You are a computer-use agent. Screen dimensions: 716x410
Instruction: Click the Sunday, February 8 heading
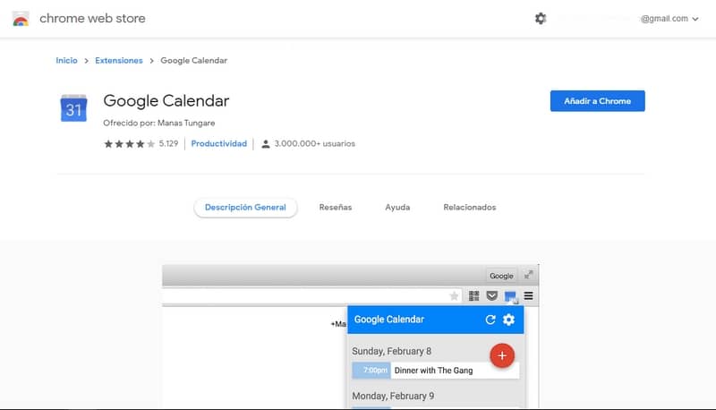pos(391,351)
